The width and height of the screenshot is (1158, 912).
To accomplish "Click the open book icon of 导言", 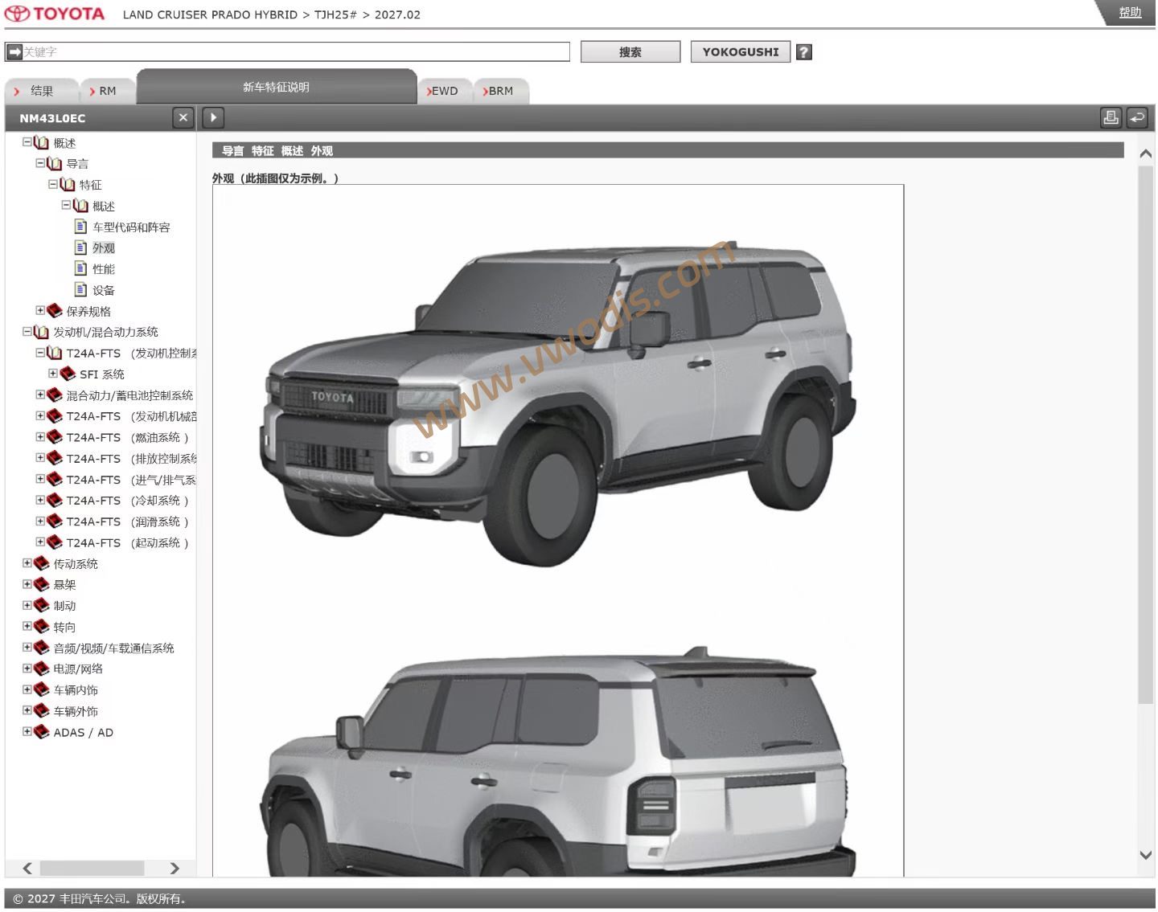I will tap(54, 163).
